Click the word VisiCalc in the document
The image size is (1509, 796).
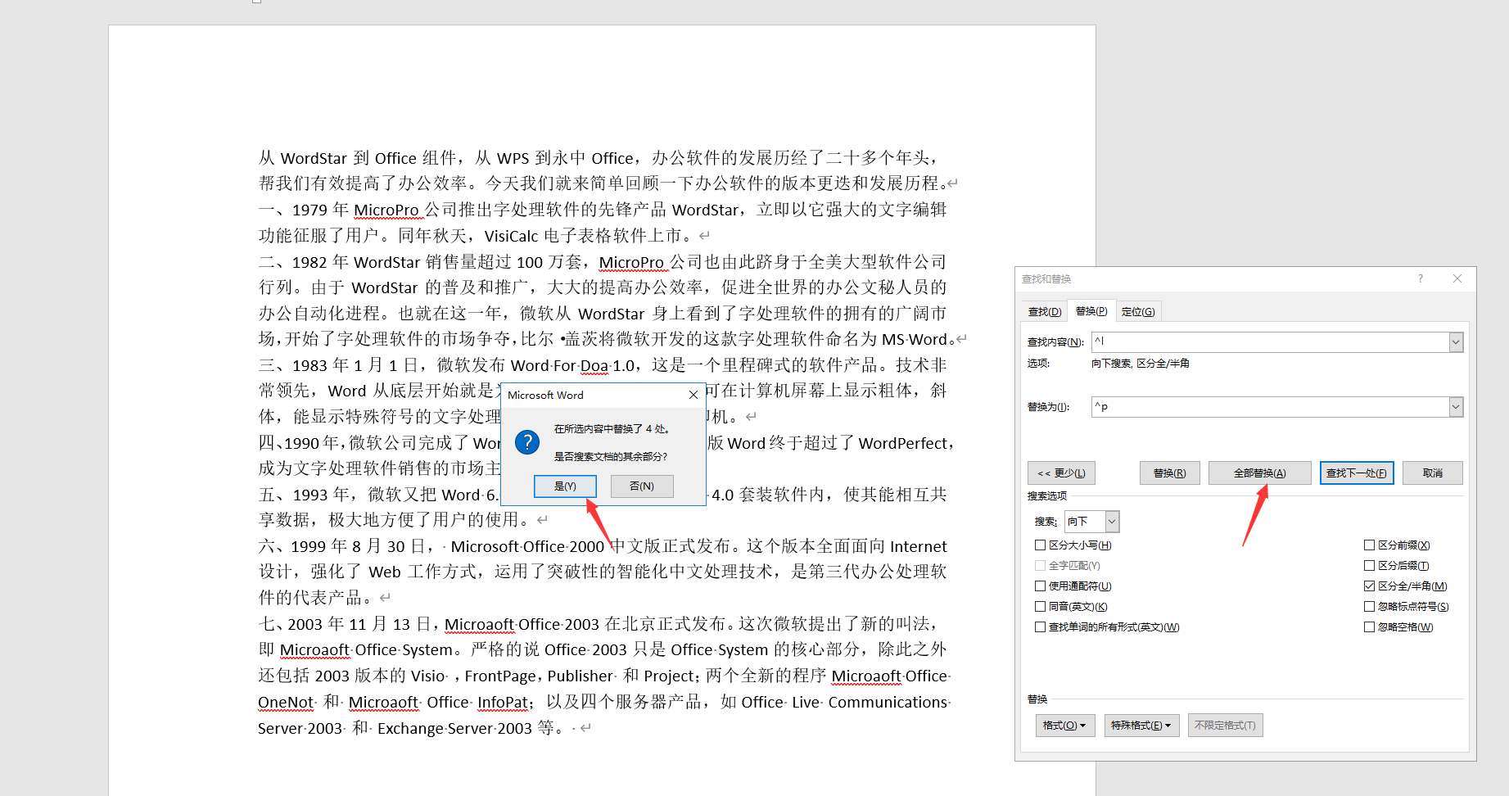[x=512, y=237]
